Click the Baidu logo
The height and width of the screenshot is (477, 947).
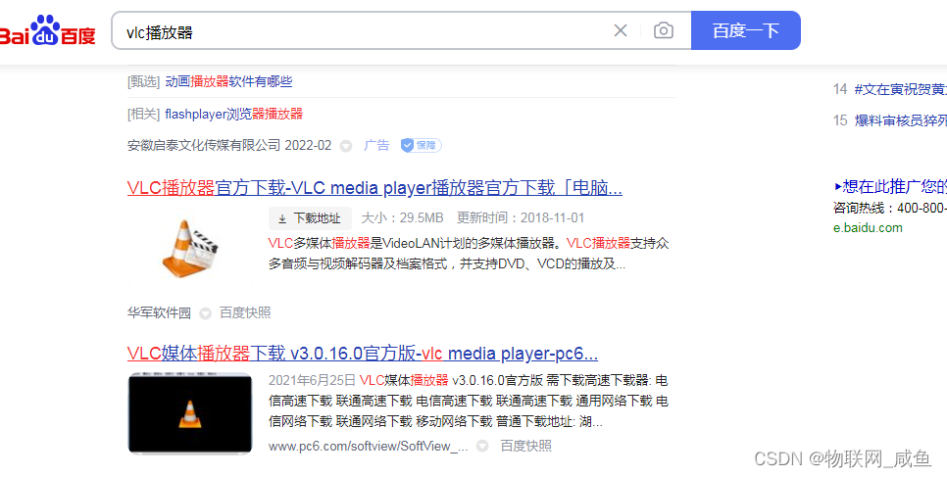coord(48,30)
